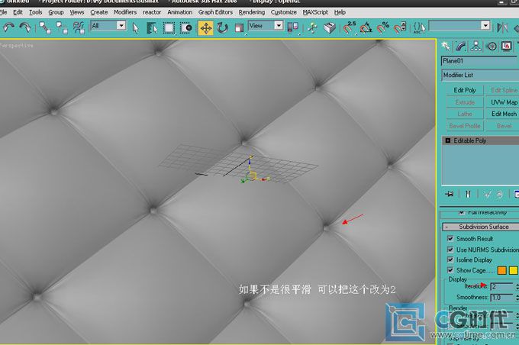Open the Modifiers menu
Screen dimensions: 519x345
tap(125, 12)
